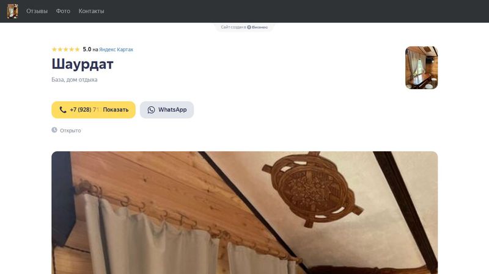Image resolution: width=489 pixels, height=274 pixels.
Task: Open the Контакты menu item
Action: 91,11
